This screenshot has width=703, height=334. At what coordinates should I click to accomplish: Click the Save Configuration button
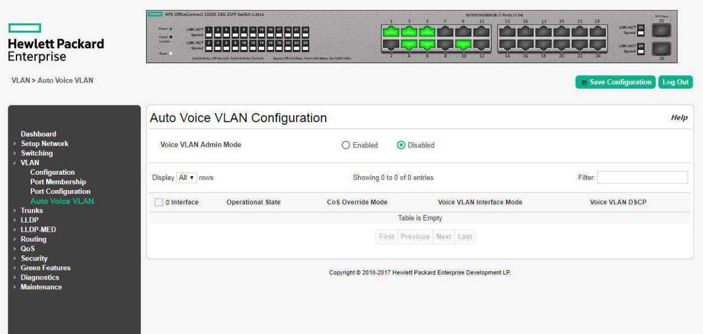coord(615,82)
